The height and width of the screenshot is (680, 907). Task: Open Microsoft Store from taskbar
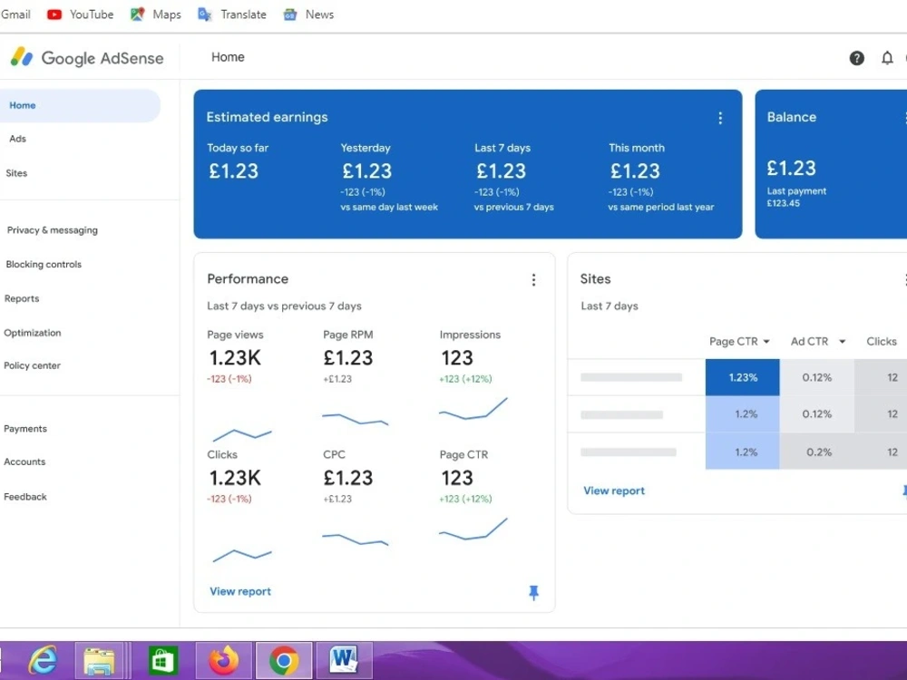(x=162, y=660)
